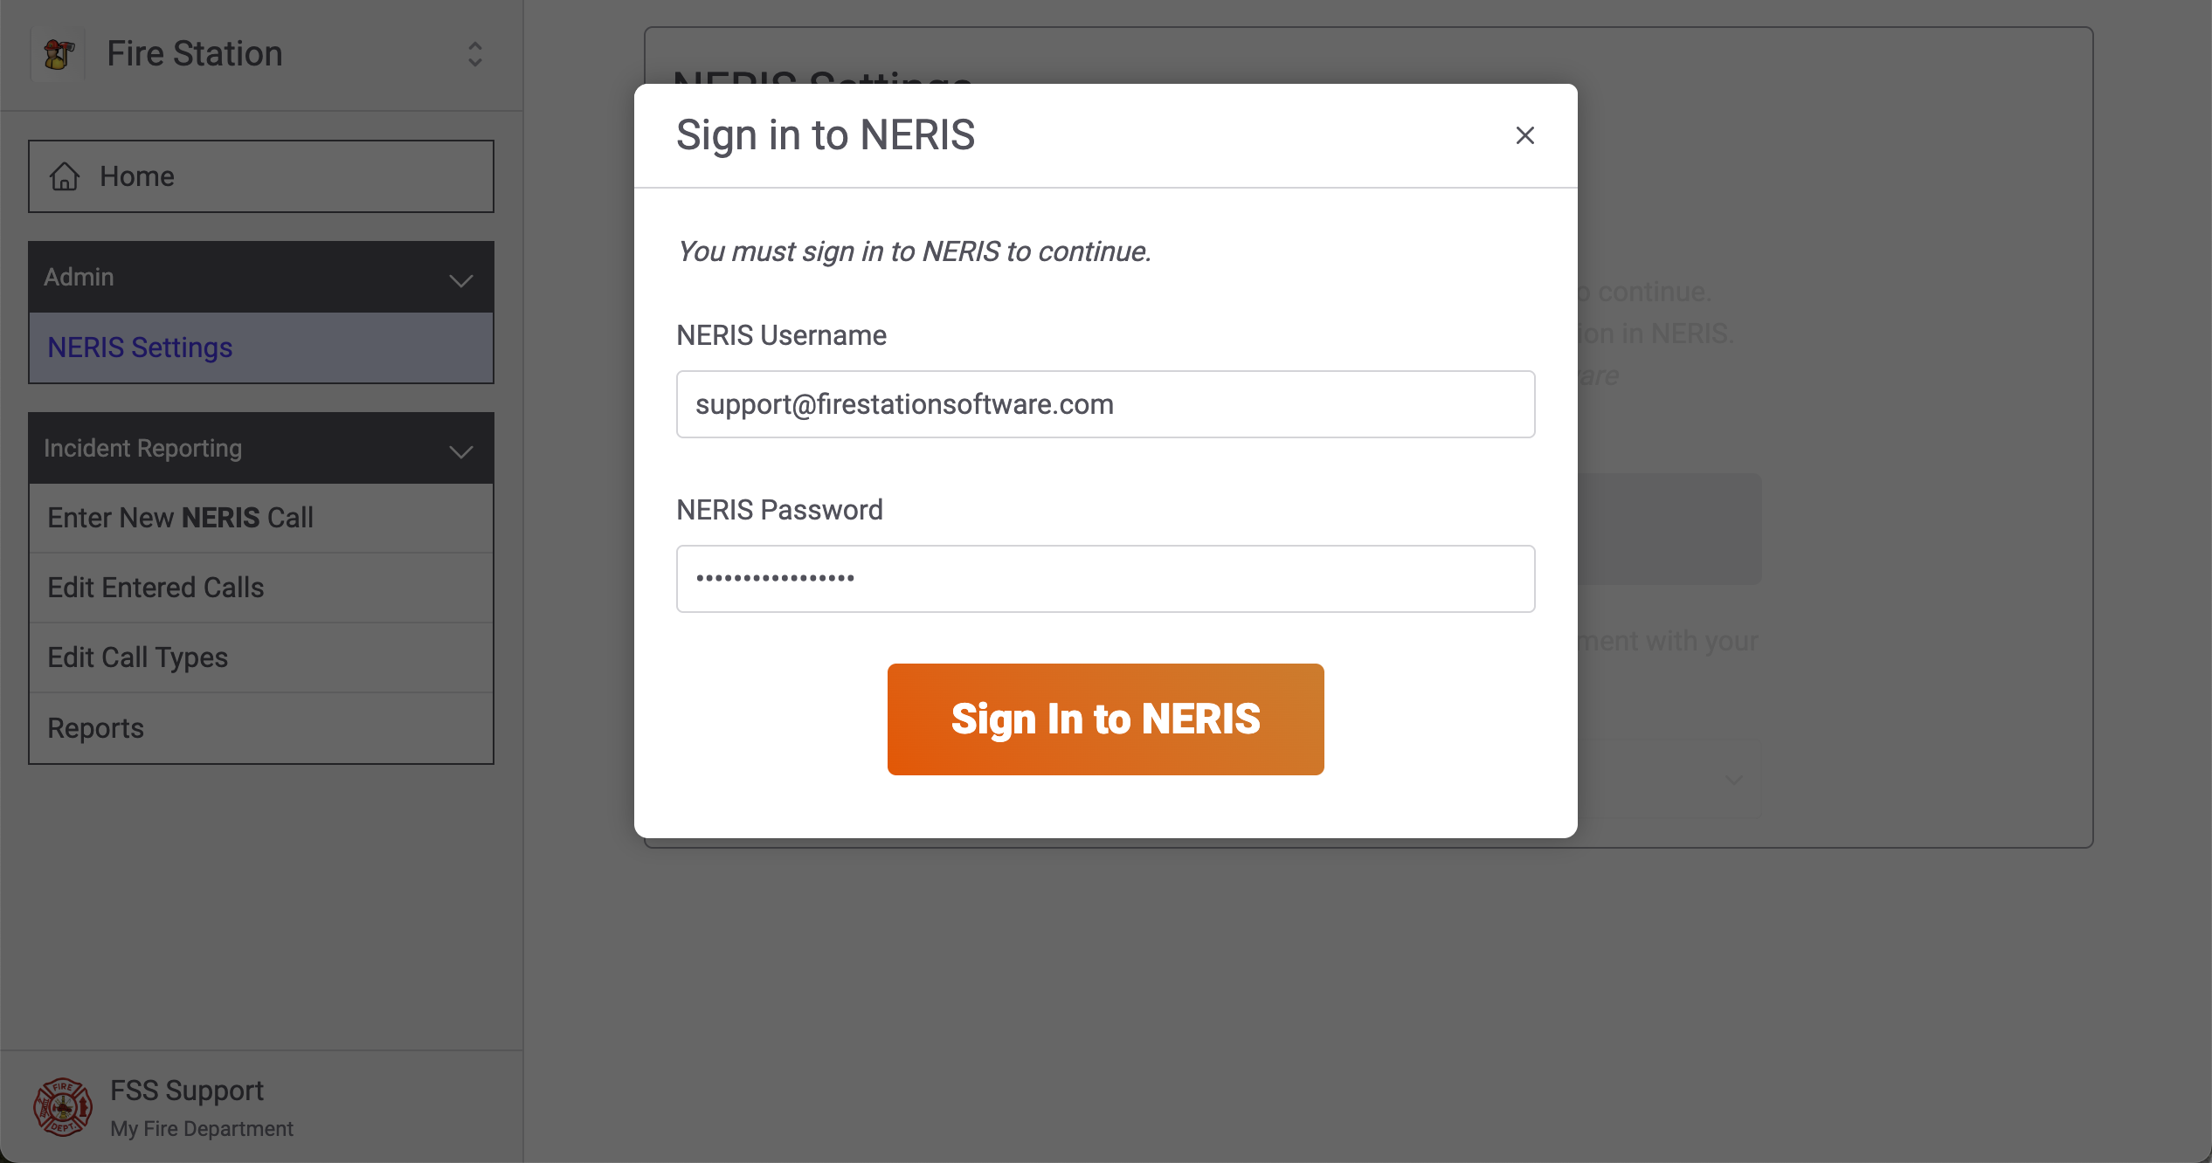This screenshot has width=2212, height=1163.
Task: Open Edit Call Types
Action: (137, 657)
